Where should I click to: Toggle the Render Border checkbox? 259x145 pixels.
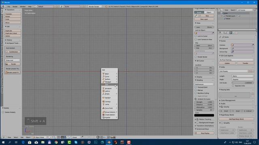pos(196,57)
